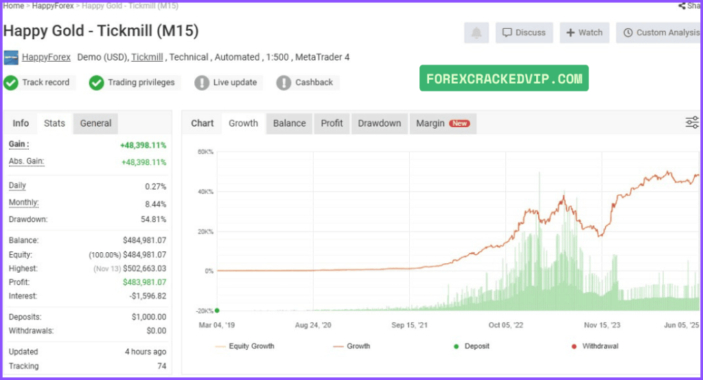Click the bell notification icon
703x380 pixels.
coord(476,33)
